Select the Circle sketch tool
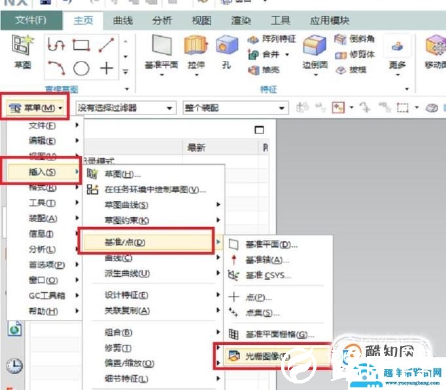The width and height of the screenshot is (446, 390). click(81, 68)
